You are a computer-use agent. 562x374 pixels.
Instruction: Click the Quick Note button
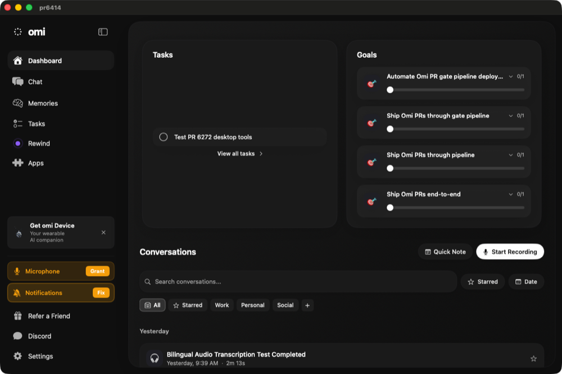pos(445,252)
